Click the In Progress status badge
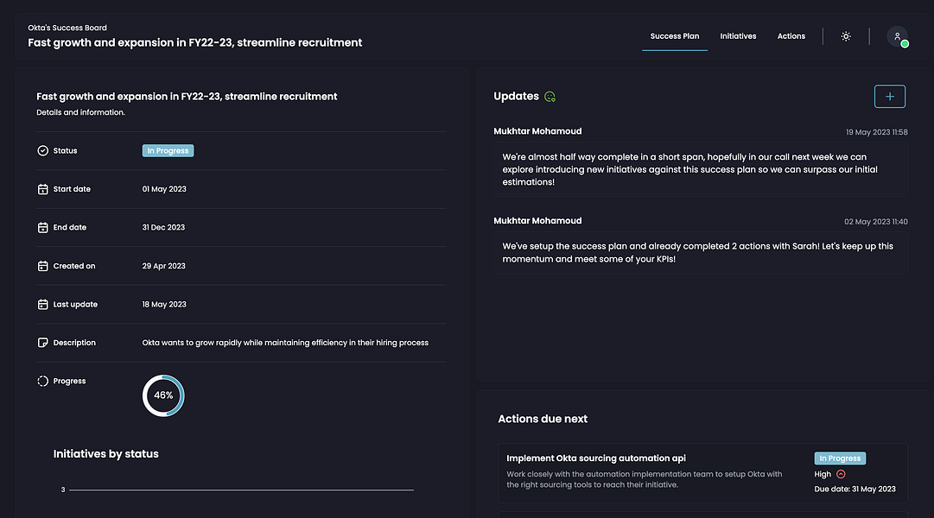This screenshot has height=518, width=934. (x=168, y=151)
